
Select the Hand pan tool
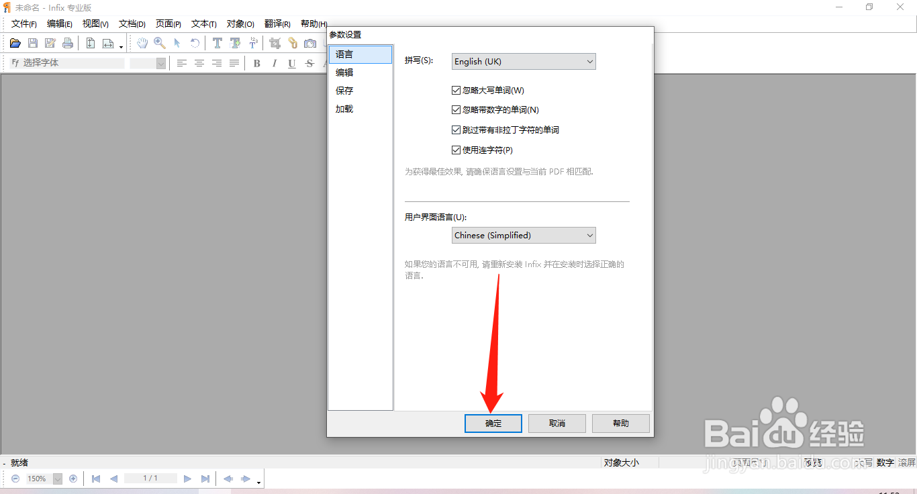click(x=142, y=43)
